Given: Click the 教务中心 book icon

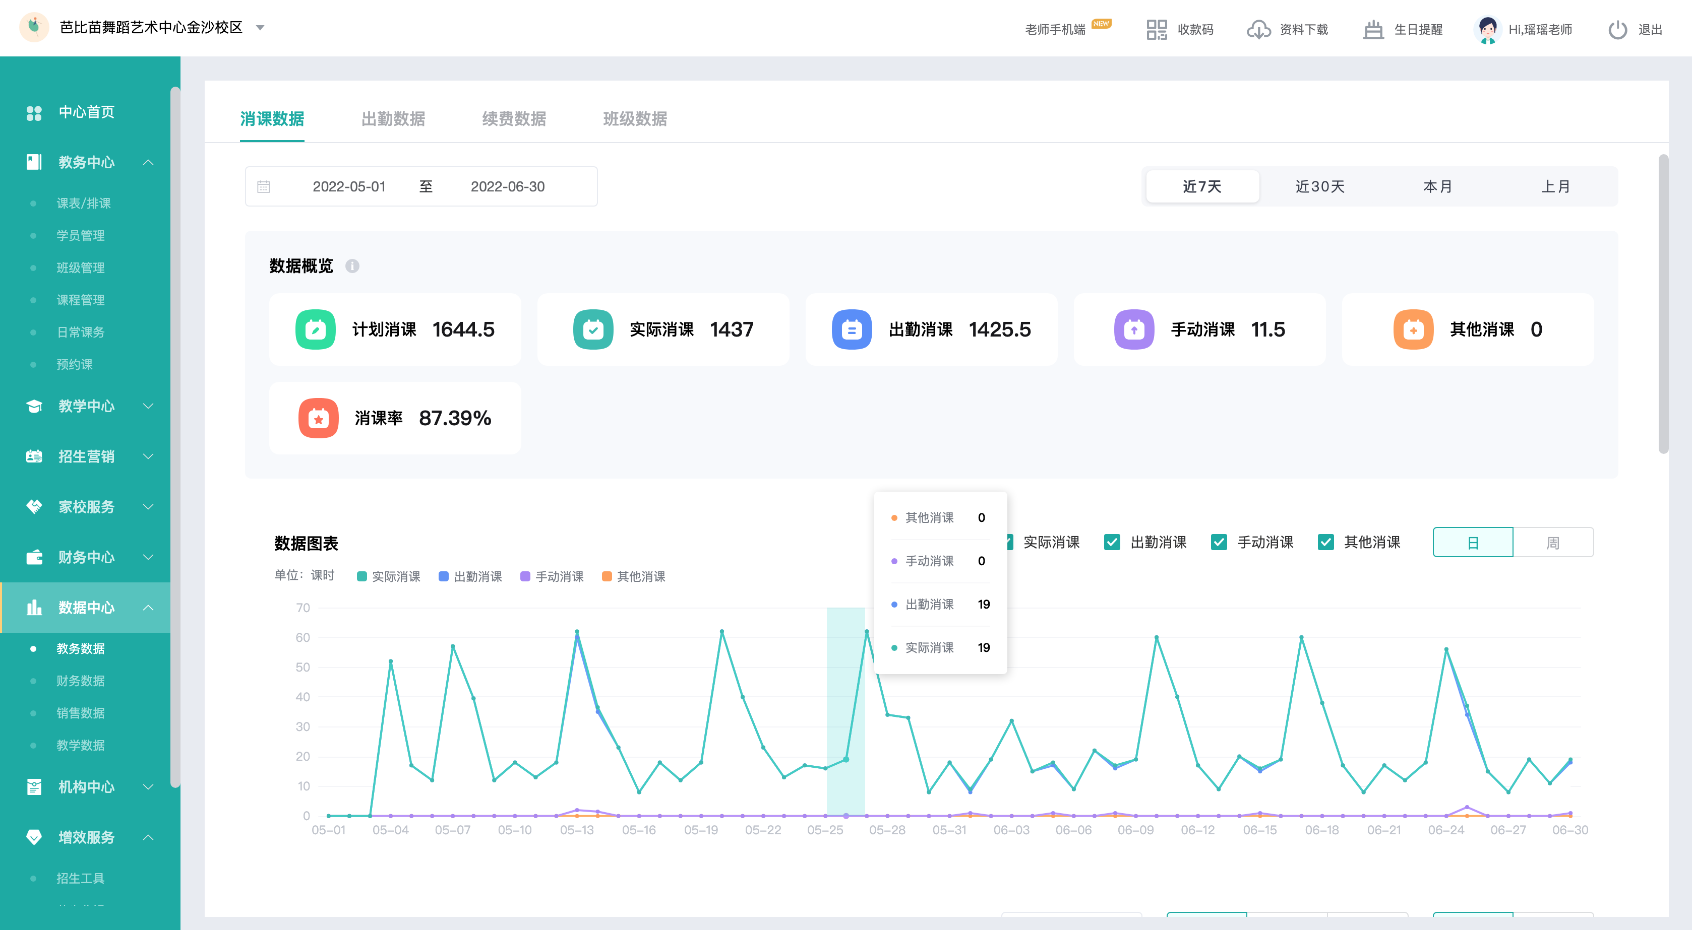Looking at the screenshot, I should (34, 162).
